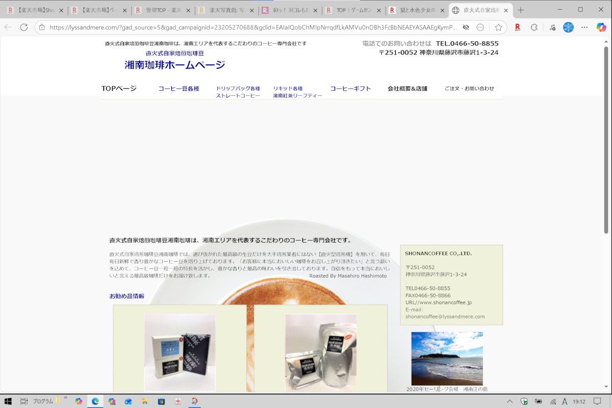Viewport: 612px width, 408px height.
Task: Open the コーヒーギフト navigation item
Action: pos(350,89)
